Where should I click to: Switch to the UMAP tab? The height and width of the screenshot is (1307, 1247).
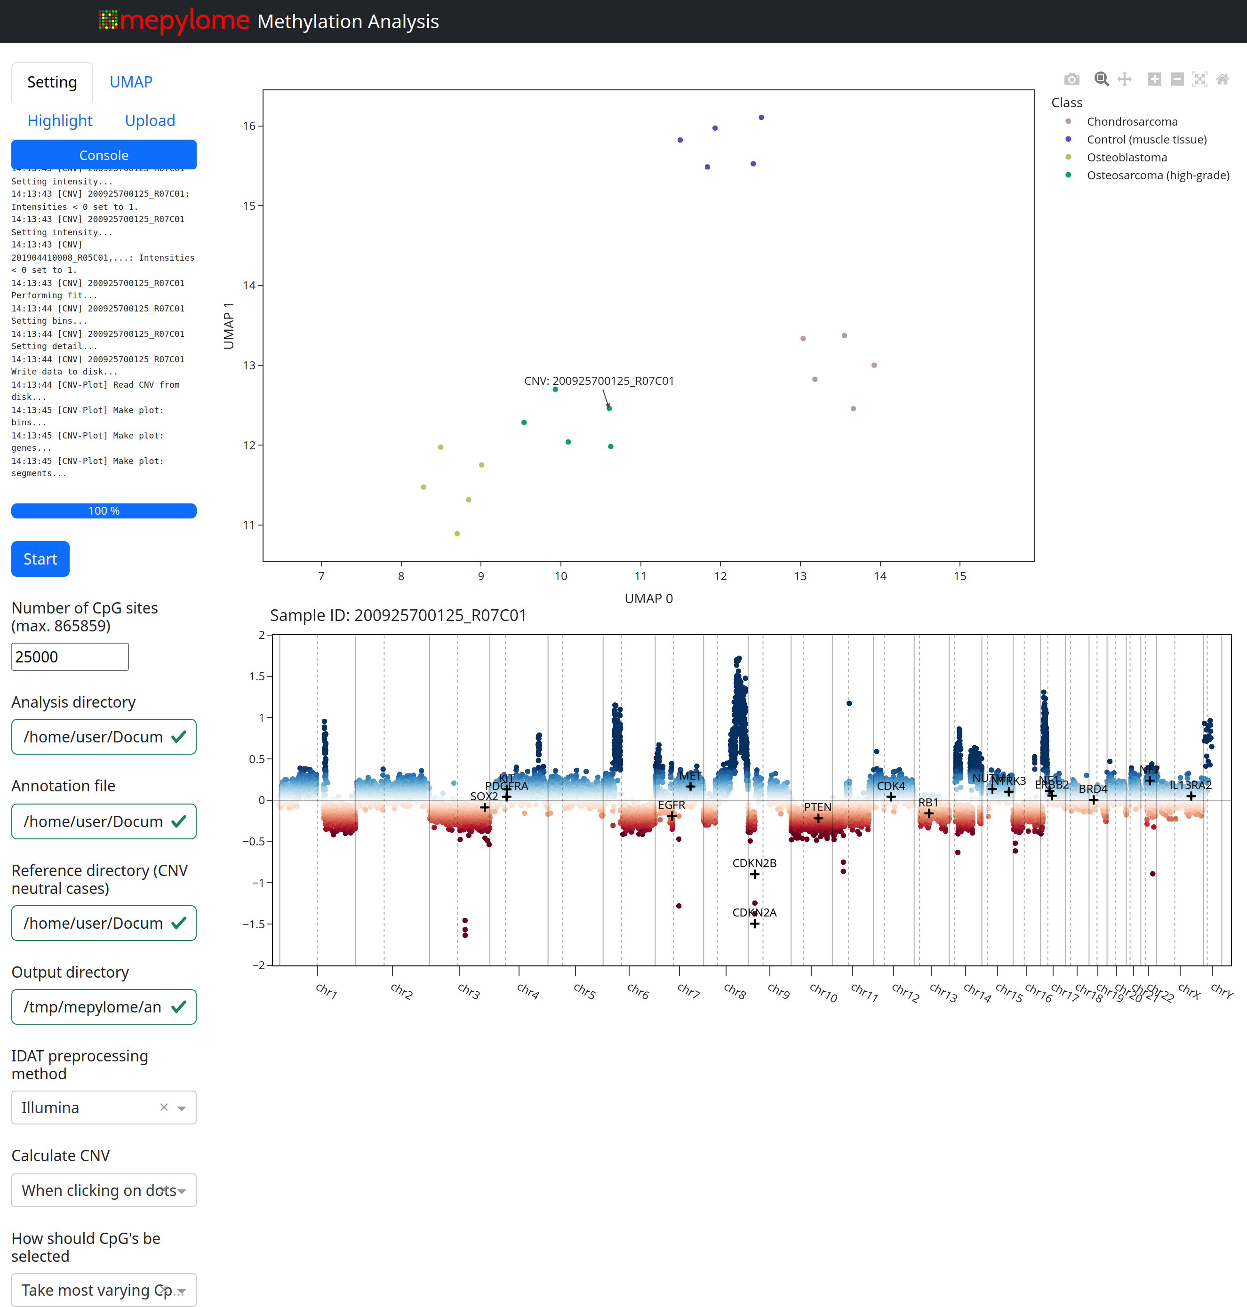pos(131,82)
